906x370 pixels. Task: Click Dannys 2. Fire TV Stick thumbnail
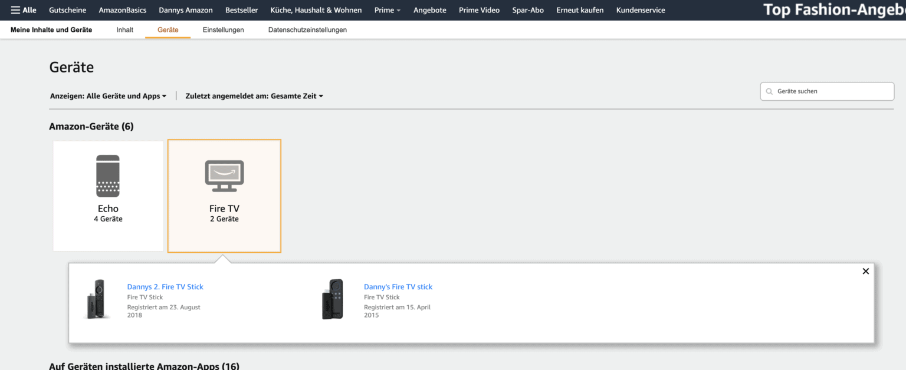(98, 299)
